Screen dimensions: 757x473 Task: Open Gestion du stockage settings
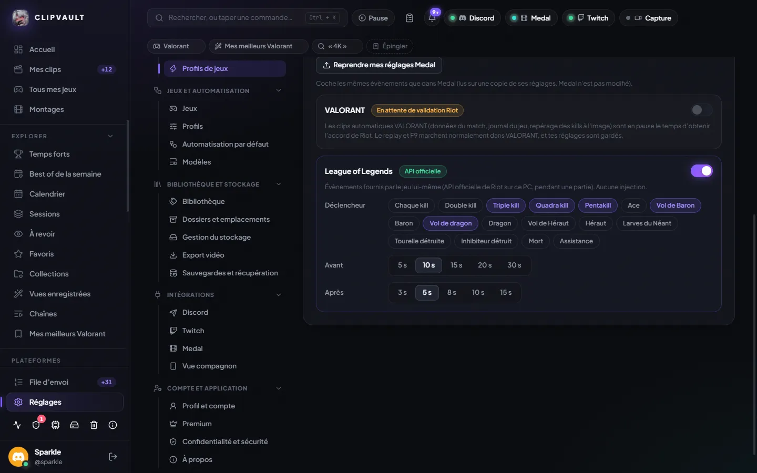coord(225,238)
